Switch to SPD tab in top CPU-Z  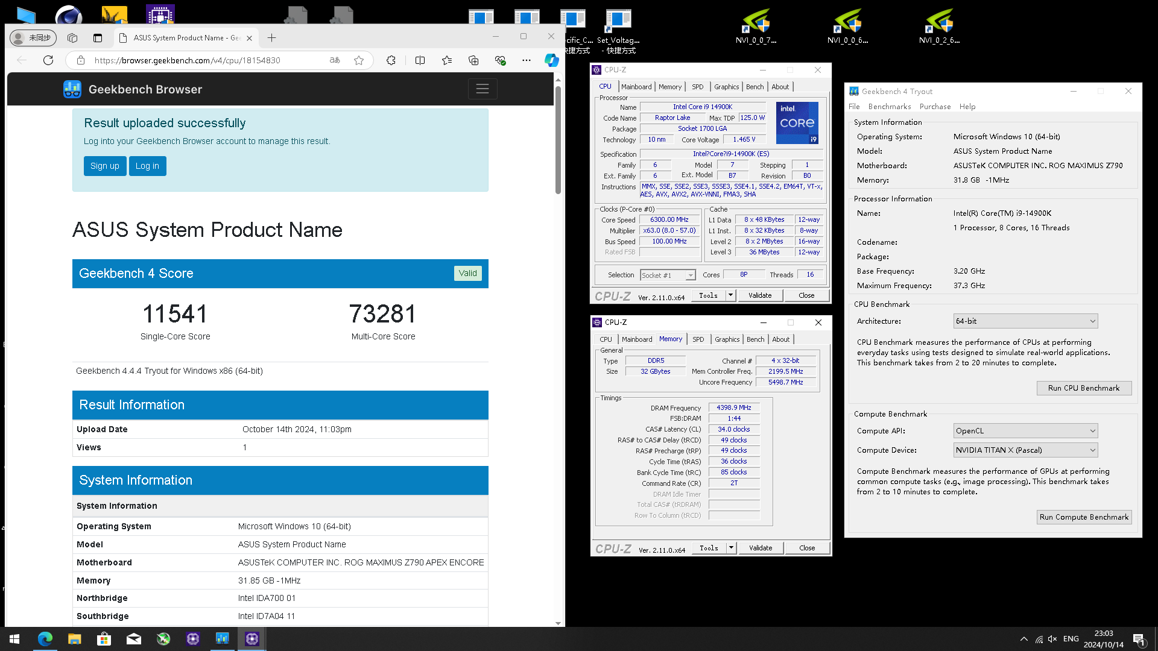click(698, 87)
